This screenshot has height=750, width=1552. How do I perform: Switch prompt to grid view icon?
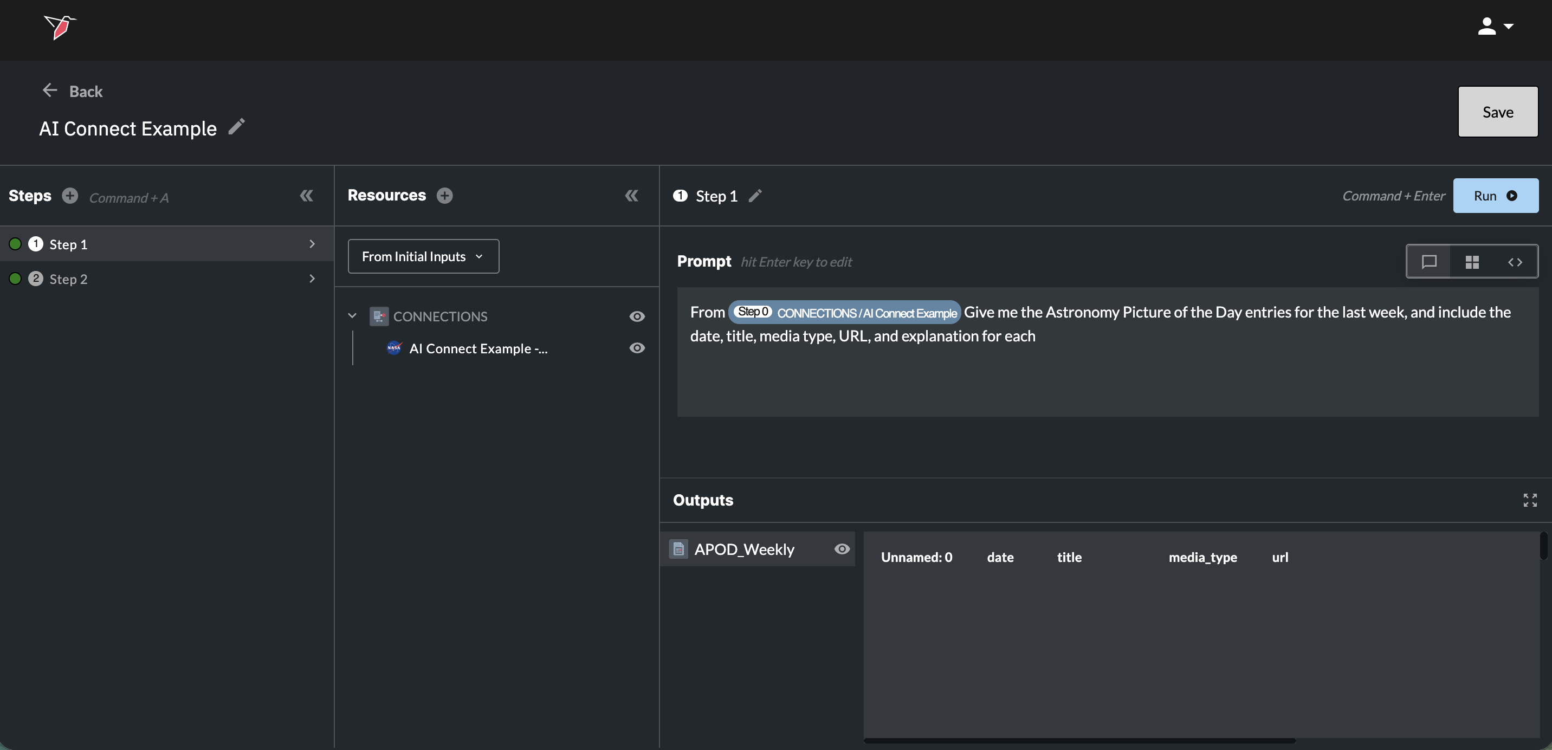click(x=1472, y=261)
